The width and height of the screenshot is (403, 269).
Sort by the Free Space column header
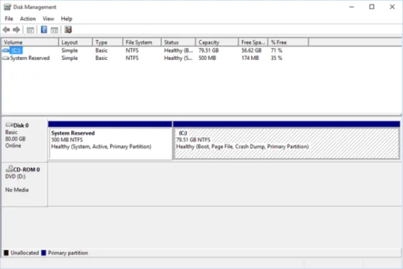253,42
